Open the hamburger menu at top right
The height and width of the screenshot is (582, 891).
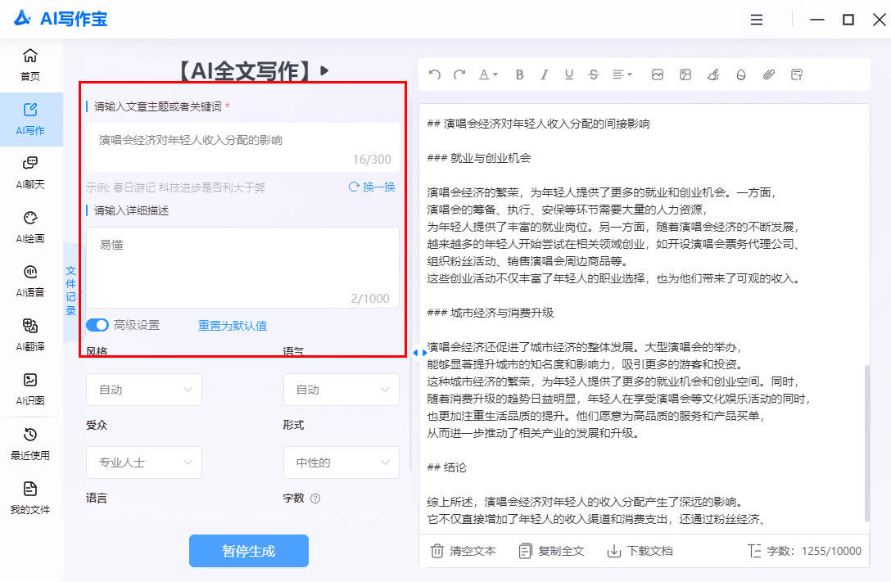[756, 20]
